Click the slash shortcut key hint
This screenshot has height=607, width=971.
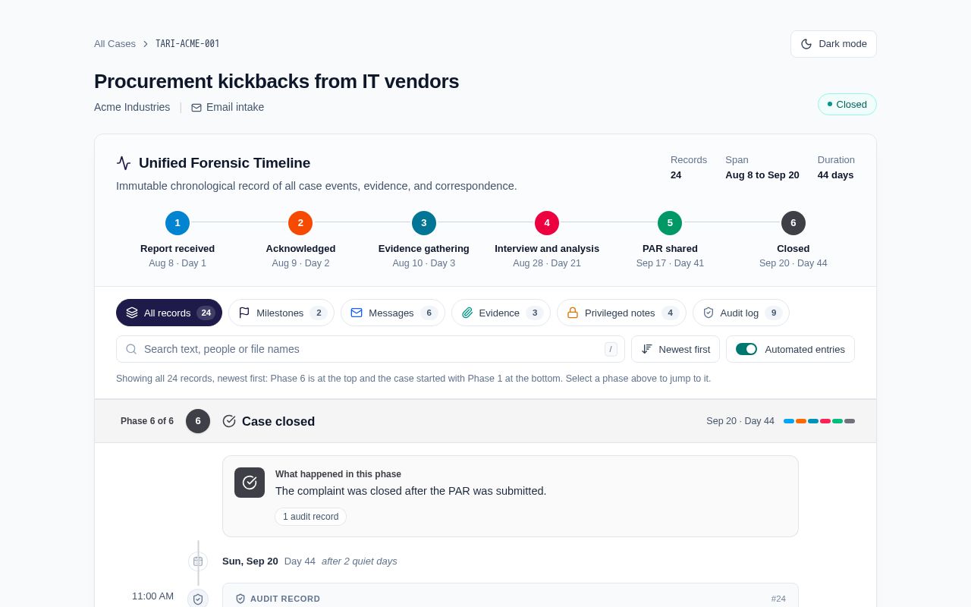tap(611, 349)
